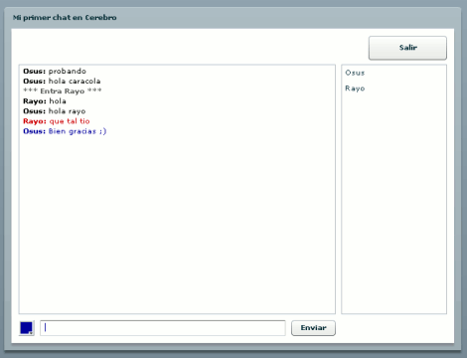467x358 pixels.
Task: Click the bold 'Osus:' before 'hola caracola'
Action: pyautogui.click(x=34, y=82)
